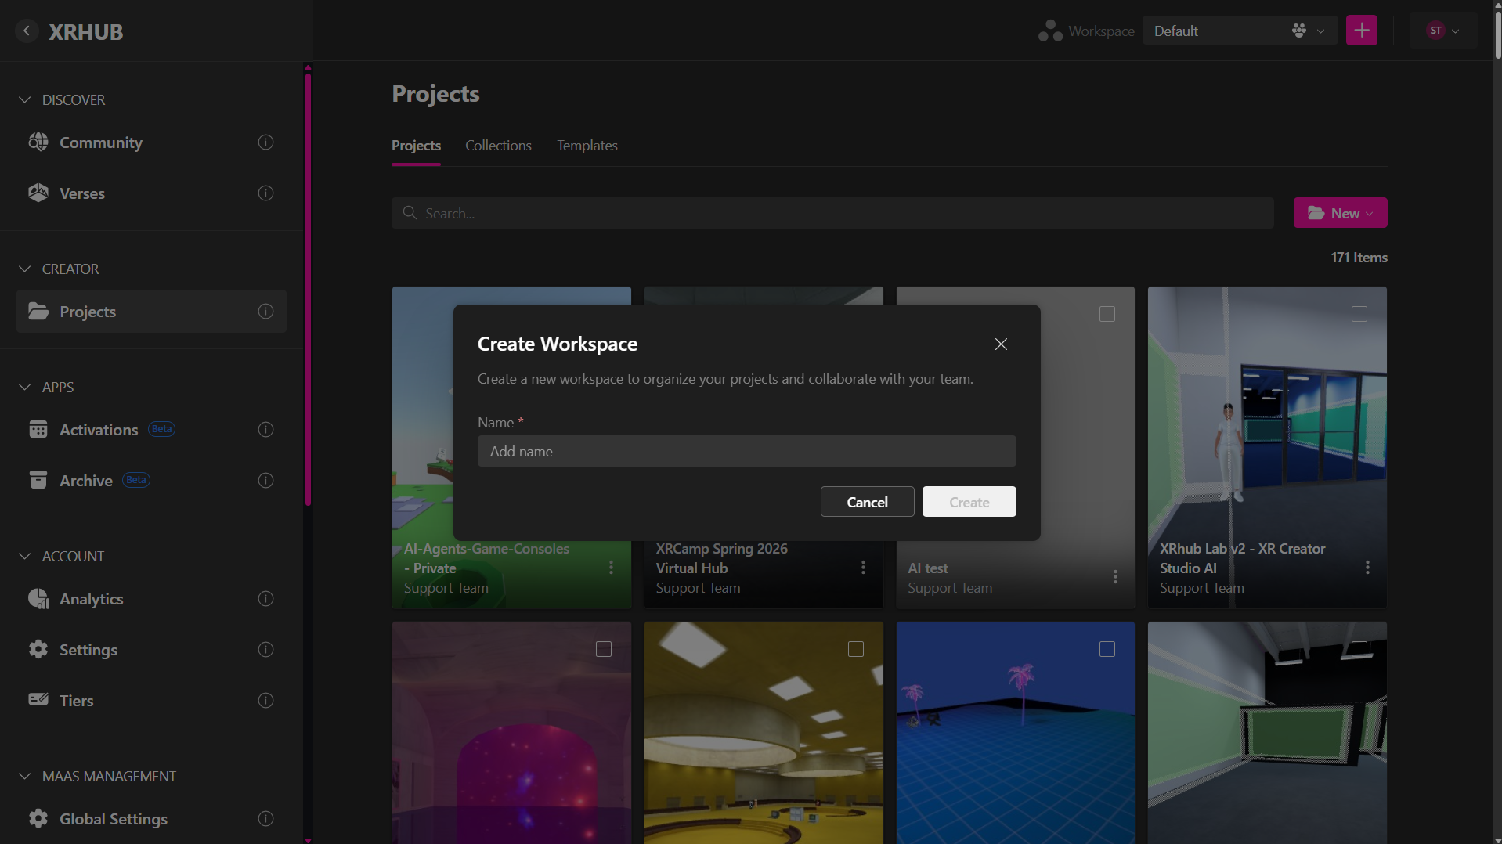Image resolution: width=1502 pixels, height=844 pixels.
Task: Open three-dot menu on XRCamp Spring 2026 card
Action: [x=863, y=568]
